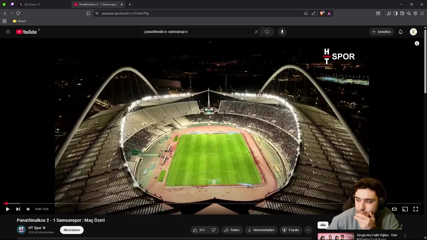
Task: Open the account avatar menu
Action: click(413, 32)
